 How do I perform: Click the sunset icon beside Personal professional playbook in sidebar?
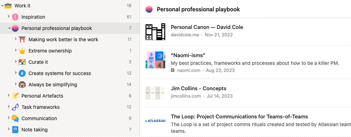(15, 28)
